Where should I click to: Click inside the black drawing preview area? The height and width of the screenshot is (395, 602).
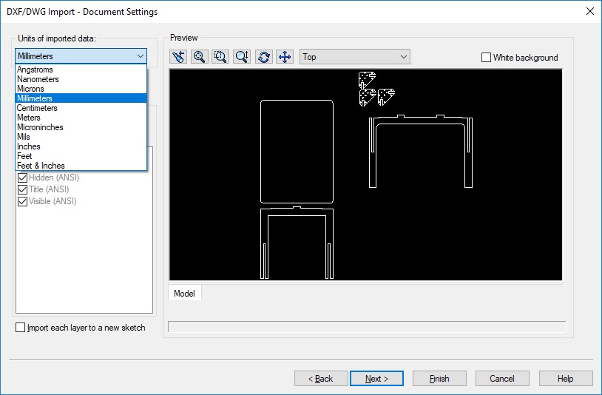point(365,175)
